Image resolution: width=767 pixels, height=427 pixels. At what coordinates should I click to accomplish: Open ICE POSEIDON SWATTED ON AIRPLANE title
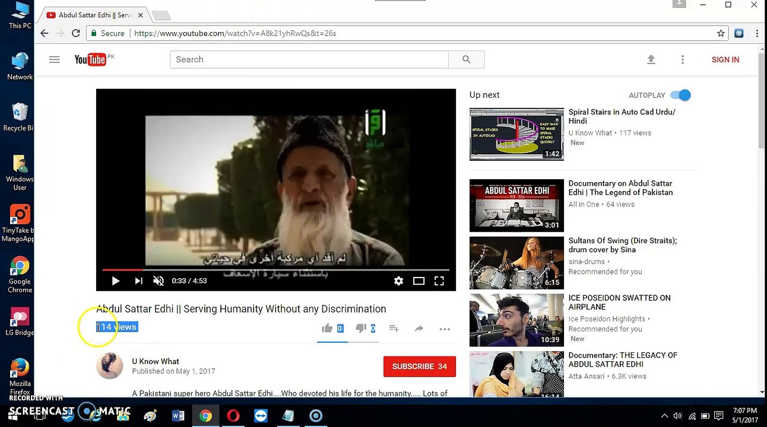click(619, 302)
